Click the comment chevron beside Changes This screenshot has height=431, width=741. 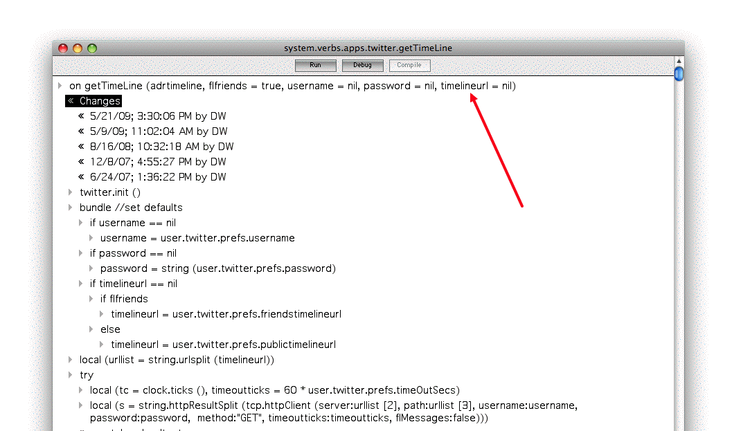click(71, 101)
